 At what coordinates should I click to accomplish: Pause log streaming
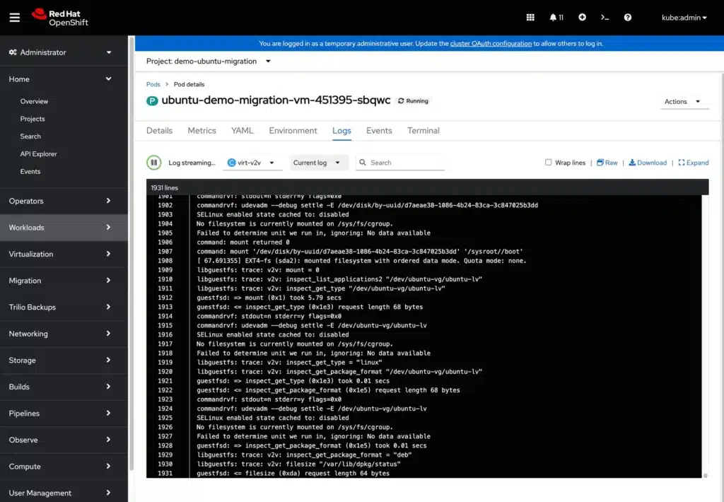(153, 162)
